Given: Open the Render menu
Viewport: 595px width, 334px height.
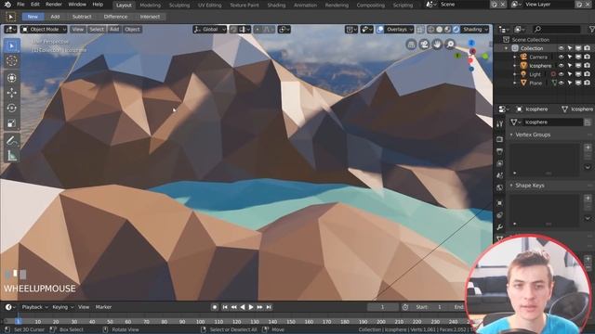Looking at the screenshot, I should (54, 5).
